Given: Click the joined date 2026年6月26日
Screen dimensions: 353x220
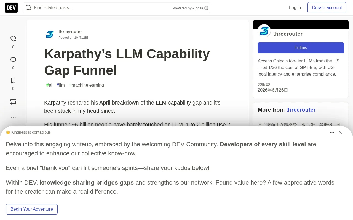Looking at the screenshot, I should [x=273, y=90].
